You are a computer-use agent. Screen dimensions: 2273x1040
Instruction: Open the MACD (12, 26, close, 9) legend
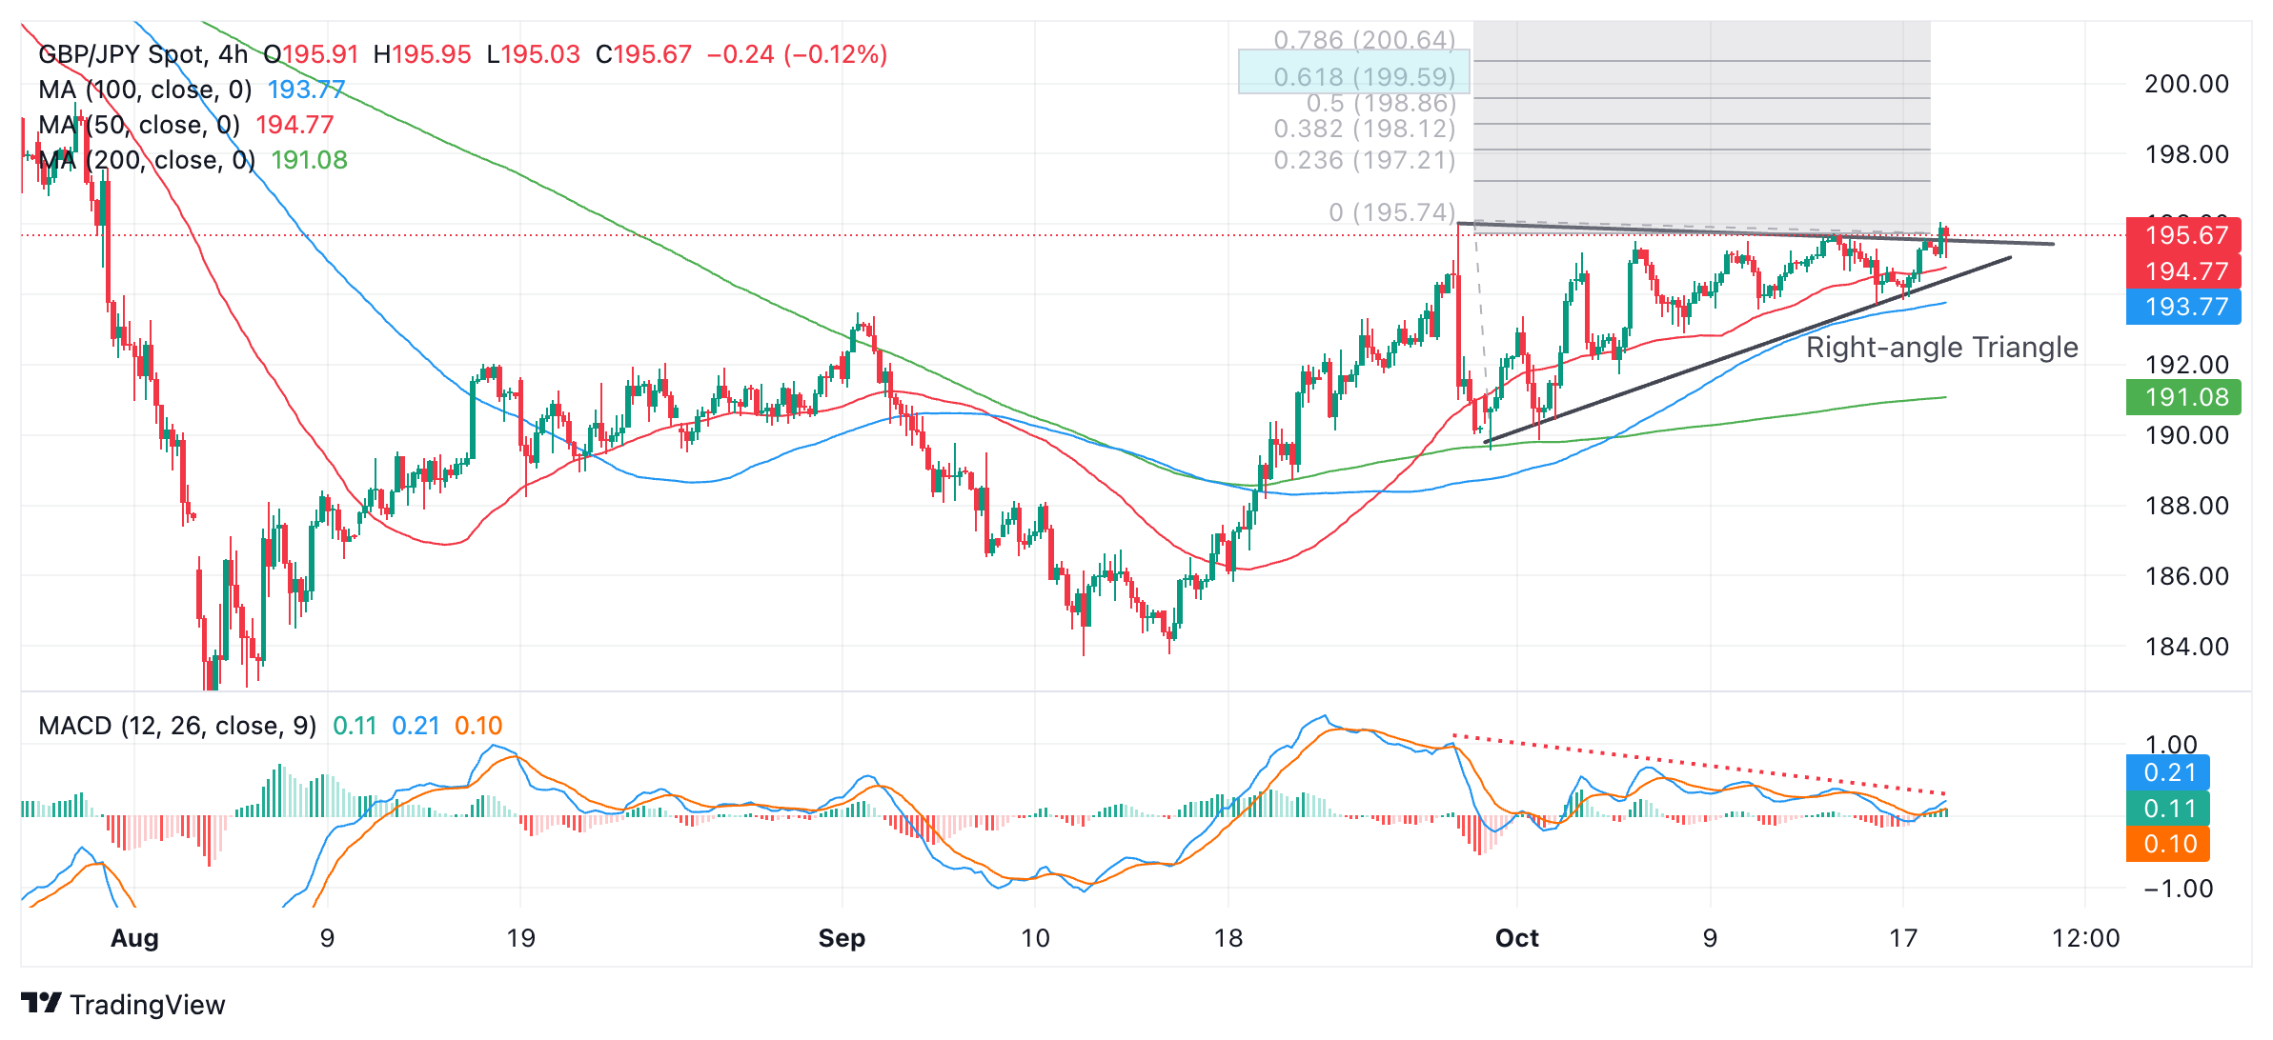pos(177,726)
